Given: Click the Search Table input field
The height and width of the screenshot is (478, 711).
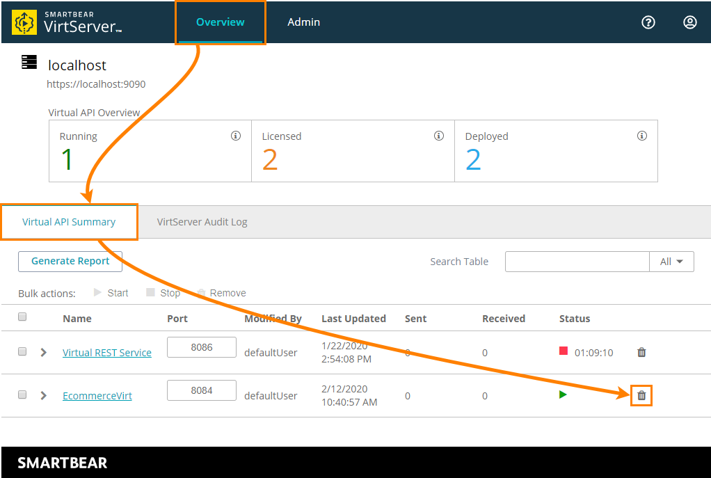Looking at the screenshot, I should [577, 262].
